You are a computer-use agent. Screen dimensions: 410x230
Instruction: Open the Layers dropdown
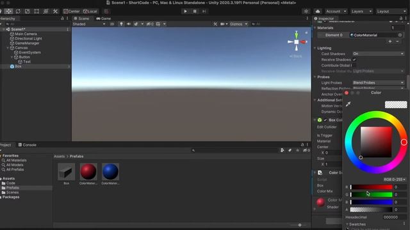(361, 11)
